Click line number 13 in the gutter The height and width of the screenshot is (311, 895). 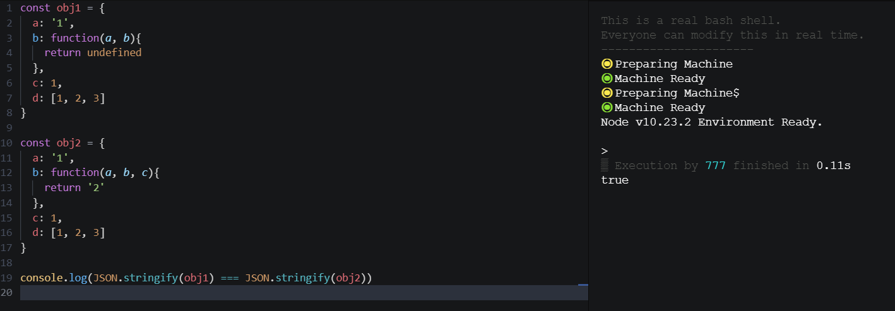click(x=6, y=188)
